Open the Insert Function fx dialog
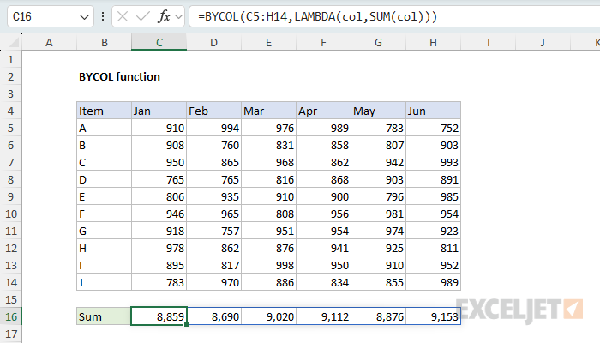The width and height of the screenshot is (600, 343). tap(164, 17)
